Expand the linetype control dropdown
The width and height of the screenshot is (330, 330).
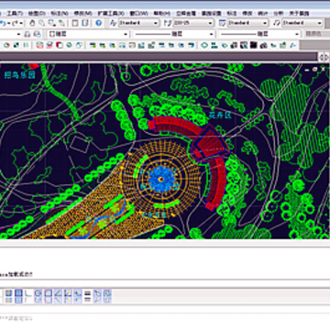point(212,34)
